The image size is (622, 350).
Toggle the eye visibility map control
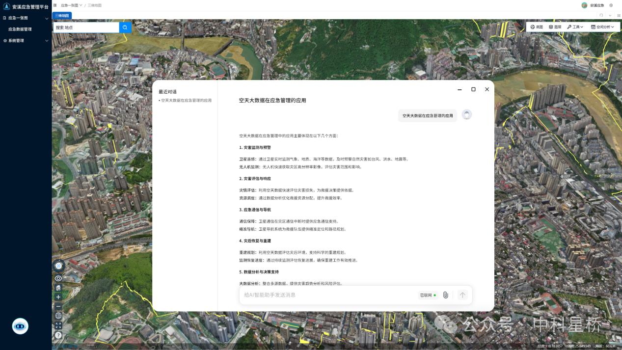pyautogui.click(x=58, y=278)
